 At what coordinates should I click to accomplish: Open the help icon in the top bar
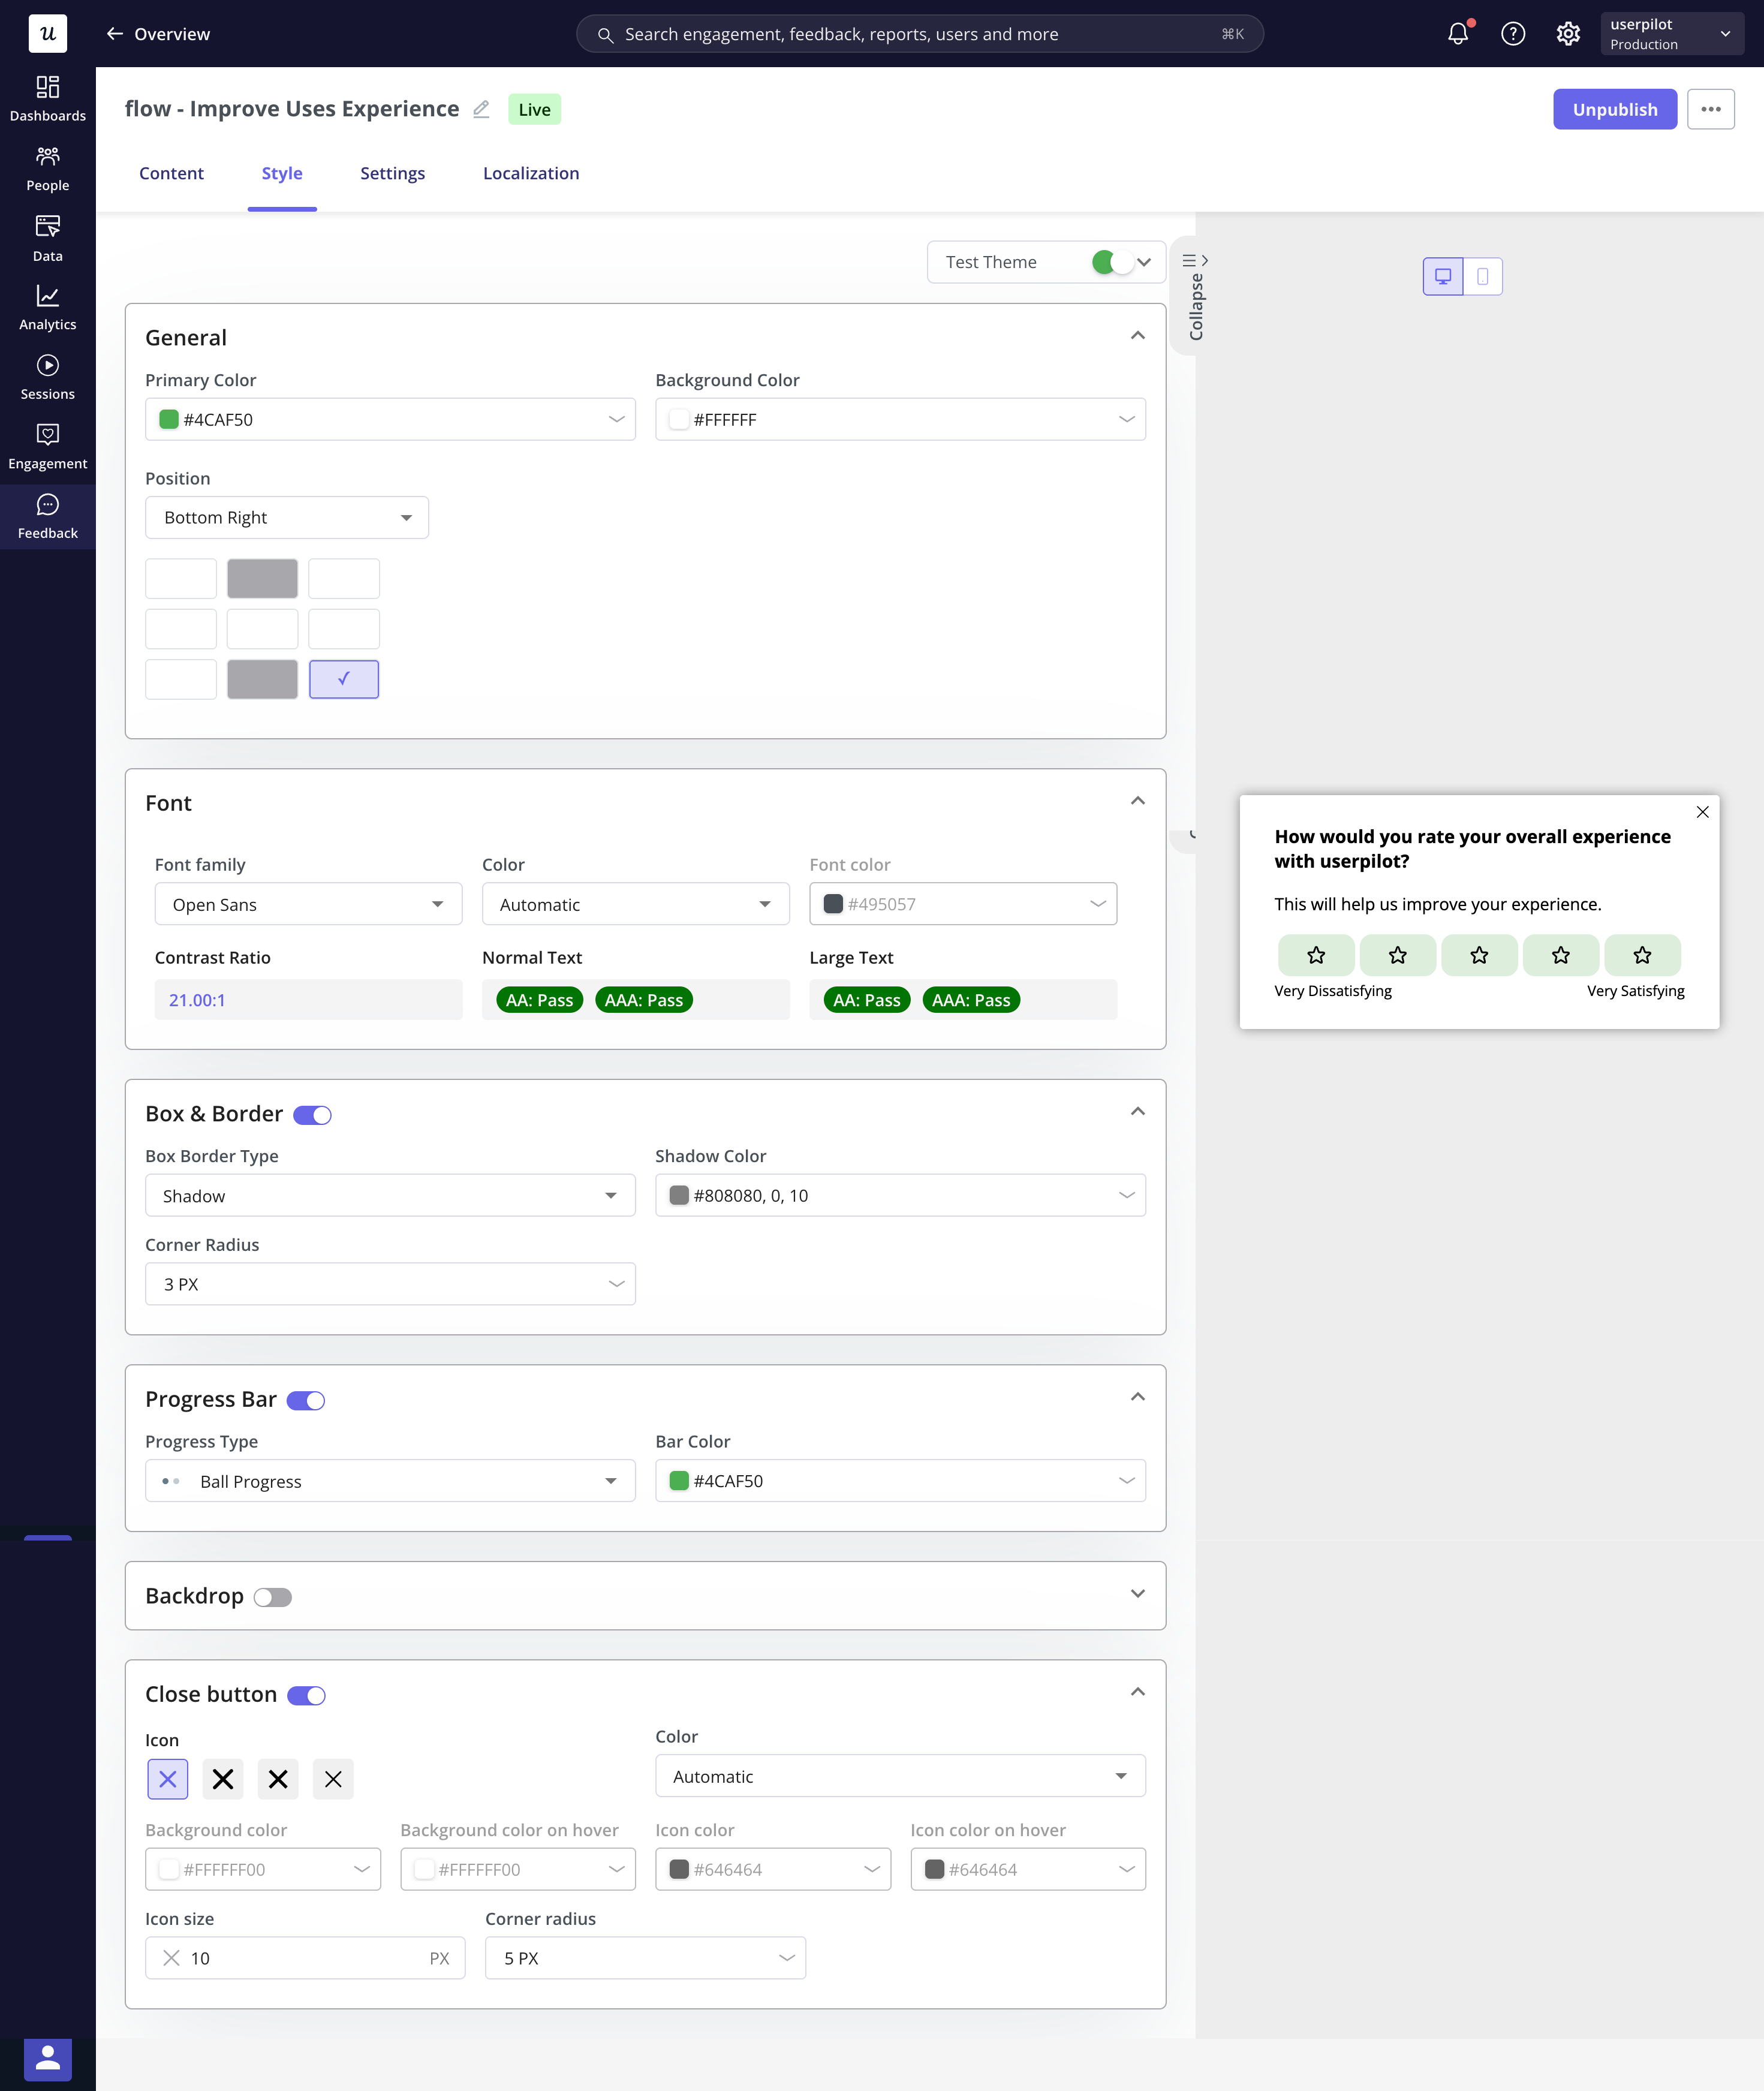point(1513,33)
